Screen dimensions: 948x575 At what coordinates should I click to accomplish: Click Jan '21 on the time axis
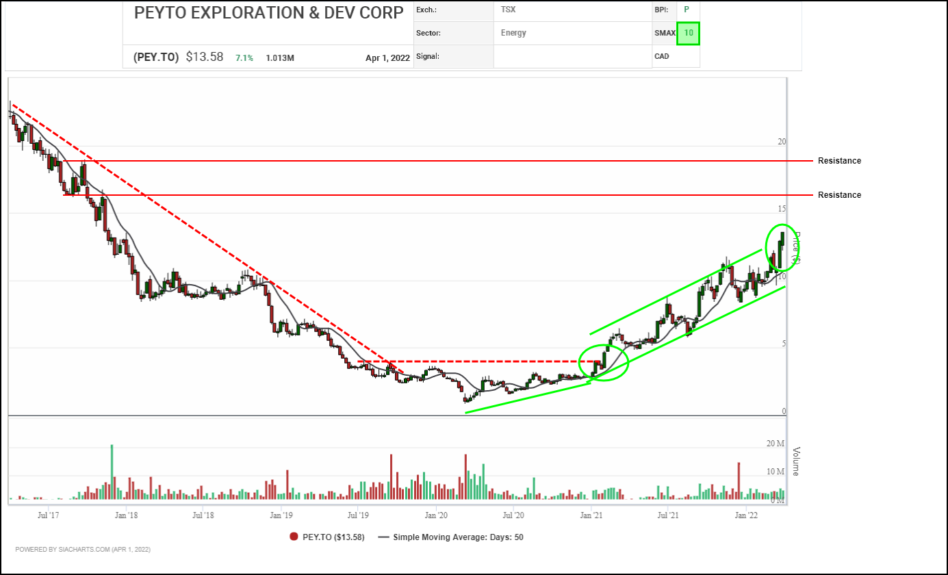pyautogui.click(x=591, y=514)
